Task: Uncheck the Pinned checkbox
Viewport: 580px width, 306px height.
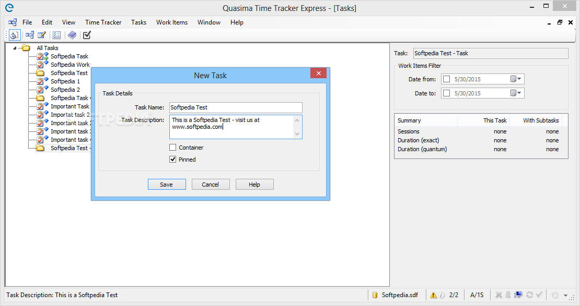Action: (x=173, y=160)
